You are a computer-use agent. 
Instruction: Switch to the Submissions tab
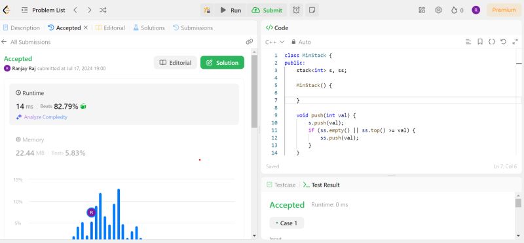click(x=193, y=28)
